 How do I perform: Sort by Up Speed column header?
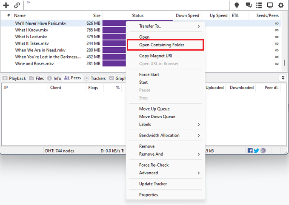click(x=215, y=15)
